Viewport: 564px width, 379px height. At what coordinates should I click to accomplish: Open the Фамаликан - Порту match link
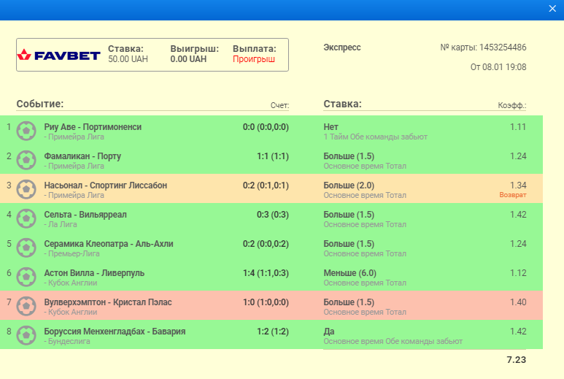[x=82, y=156]
